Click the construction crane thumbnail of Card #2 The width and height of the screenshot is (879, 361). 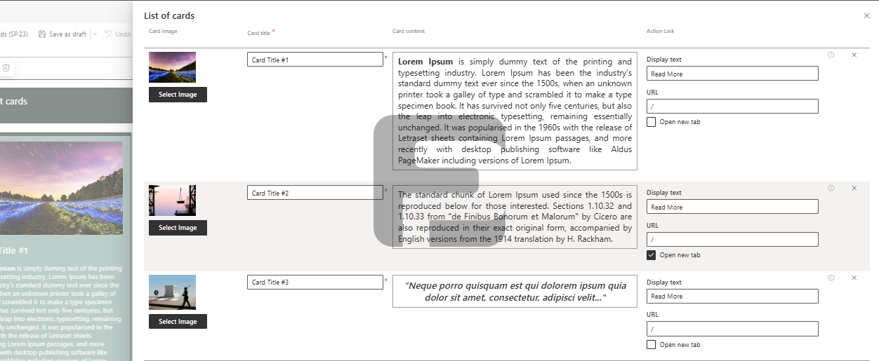[172, 200]
